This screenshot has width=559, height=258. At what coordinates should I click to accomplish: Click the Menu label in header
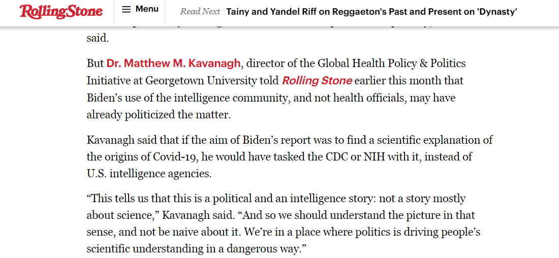coord(147,9)
